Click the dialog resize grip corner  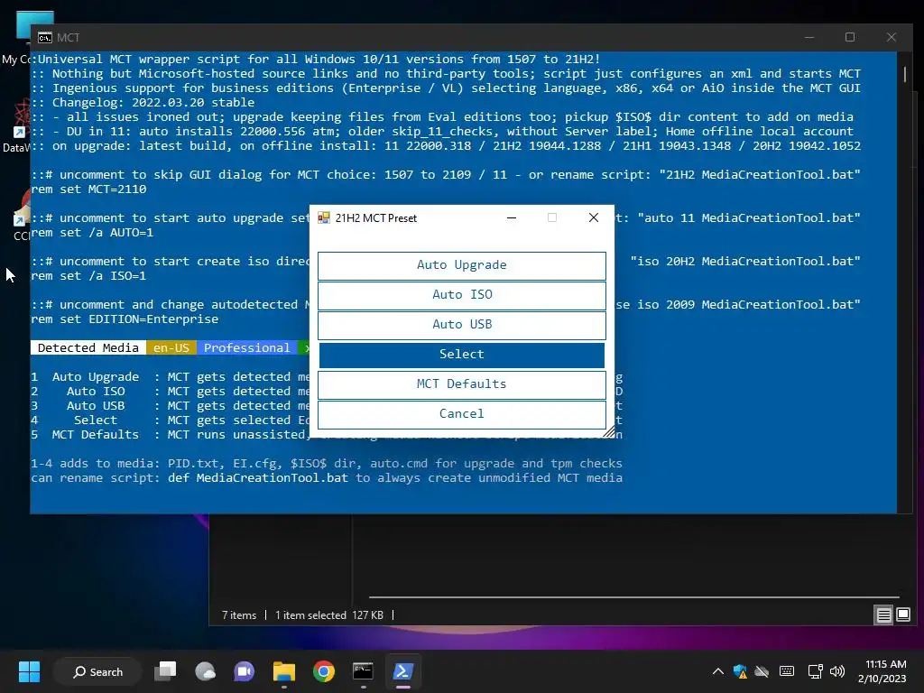pyautogui.click(x=609, y=432)
